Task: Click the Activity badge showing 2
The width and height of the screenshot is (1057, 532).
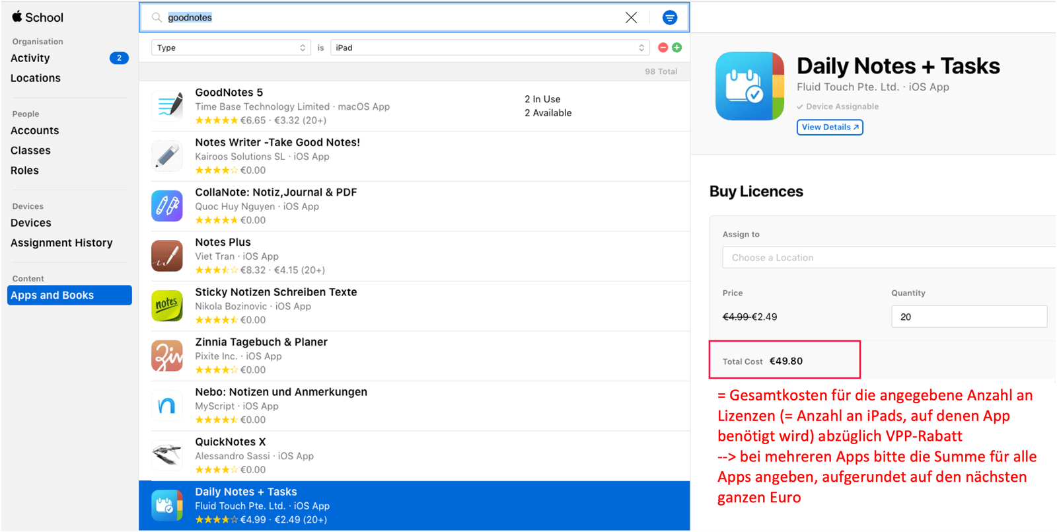Action: coord(119,58)
